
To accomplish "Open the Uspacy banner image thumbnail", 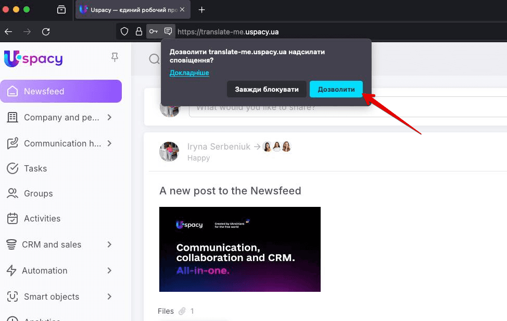I will pyautogui.click(x=240, y=249).
